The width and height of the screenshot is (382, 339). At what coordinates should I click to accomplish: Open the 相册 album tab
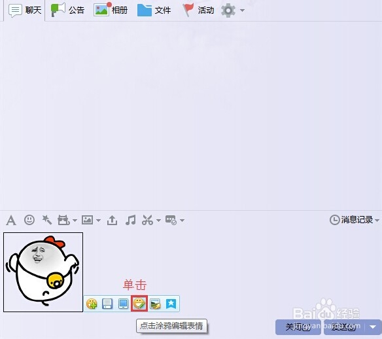click(x=111, y=10)
